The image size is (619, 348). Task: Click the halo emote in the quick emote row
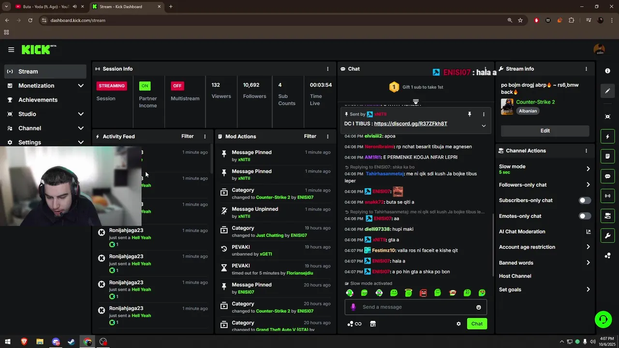(409, 293)
